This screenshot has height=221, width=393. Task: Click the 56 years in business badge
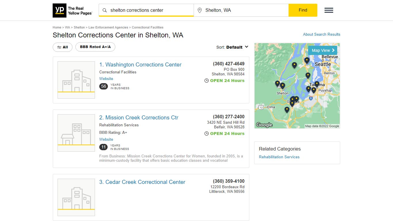click(104, 86)
